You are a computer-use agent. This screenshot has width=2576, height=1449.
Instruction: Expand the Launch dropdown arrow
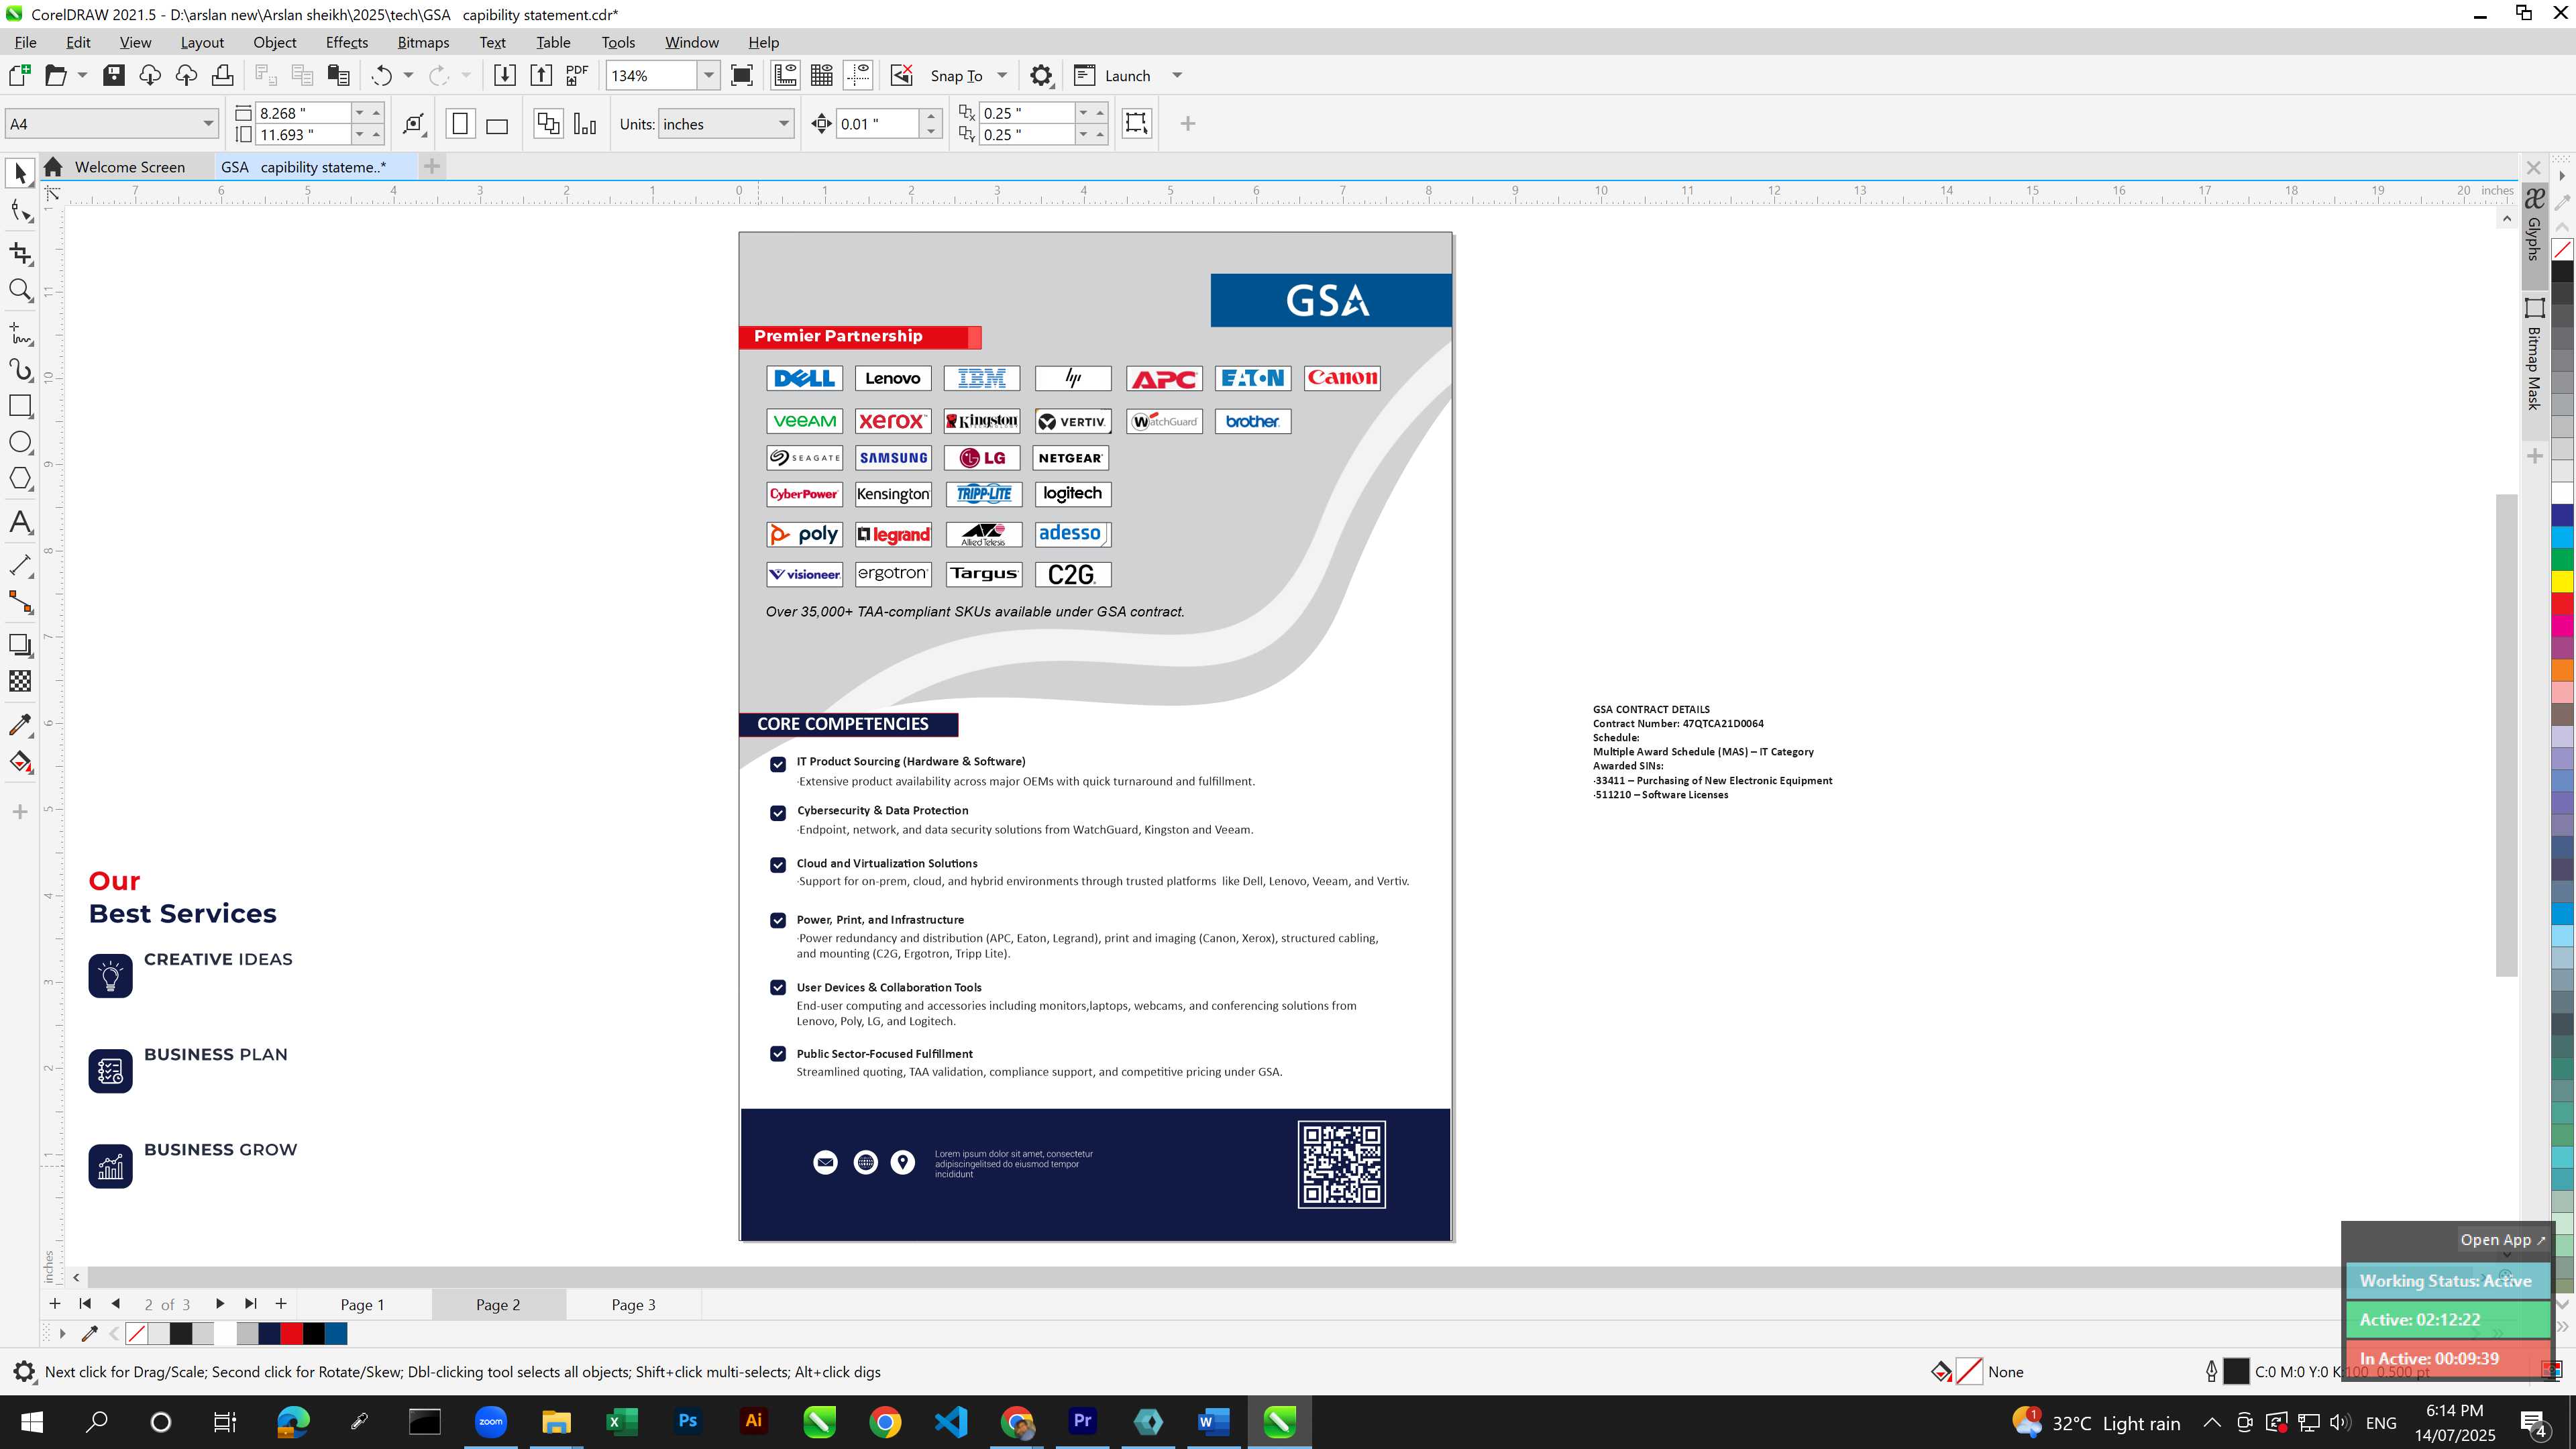click(x=1177, y=75)
